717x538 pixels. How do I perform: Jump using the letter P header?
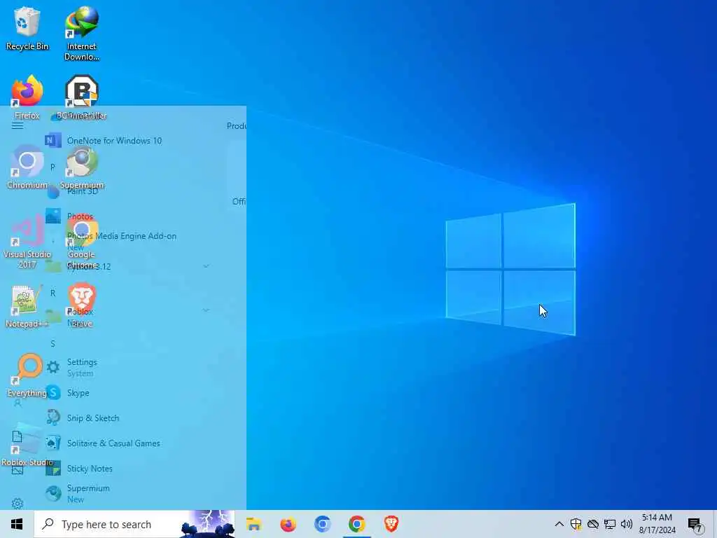pos(53,167)
